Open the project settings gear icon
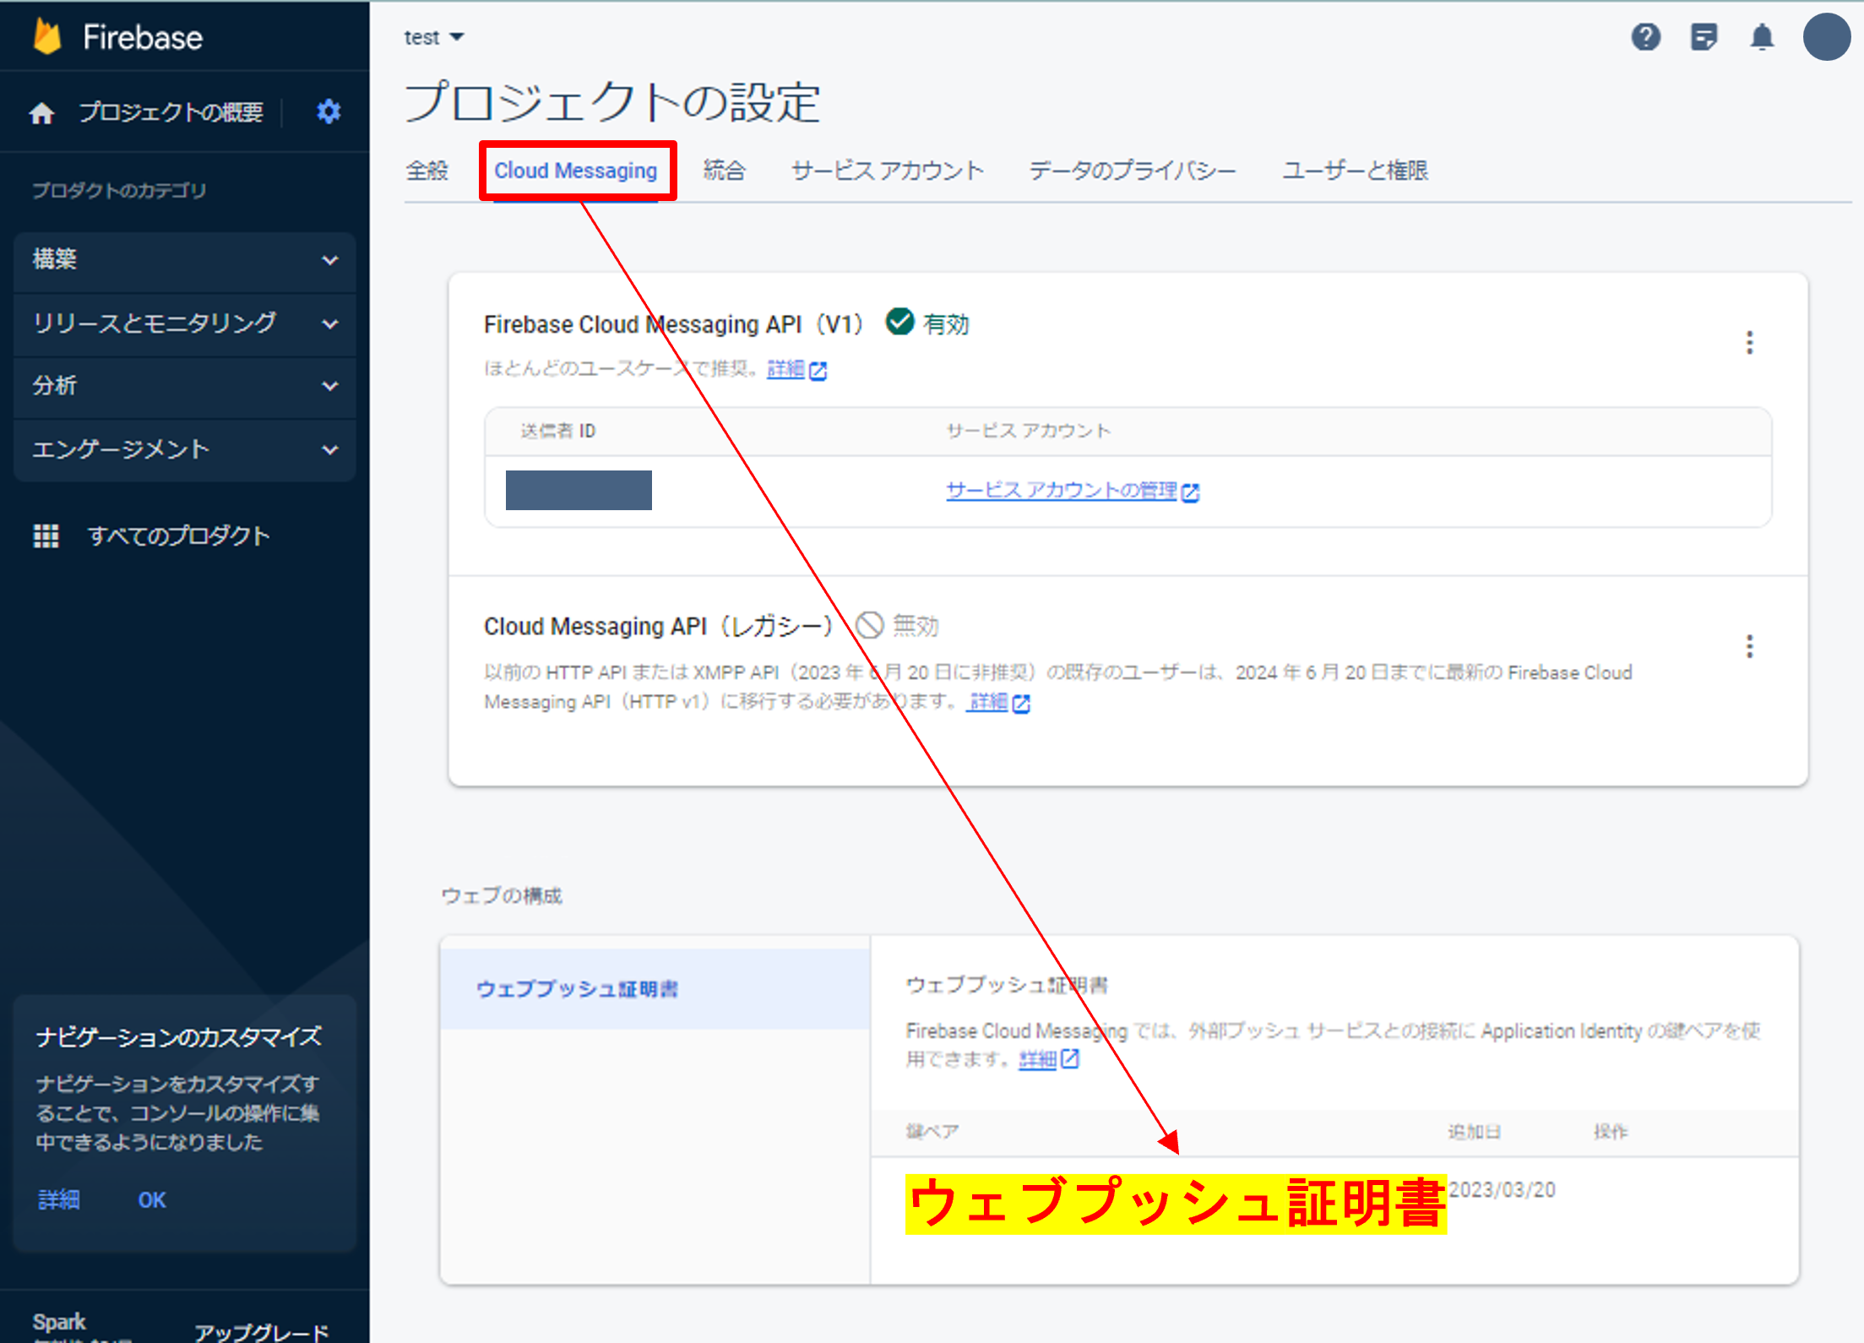Image resolution: width=1864 pixels, height=1343 pixels. click(329, 111)
